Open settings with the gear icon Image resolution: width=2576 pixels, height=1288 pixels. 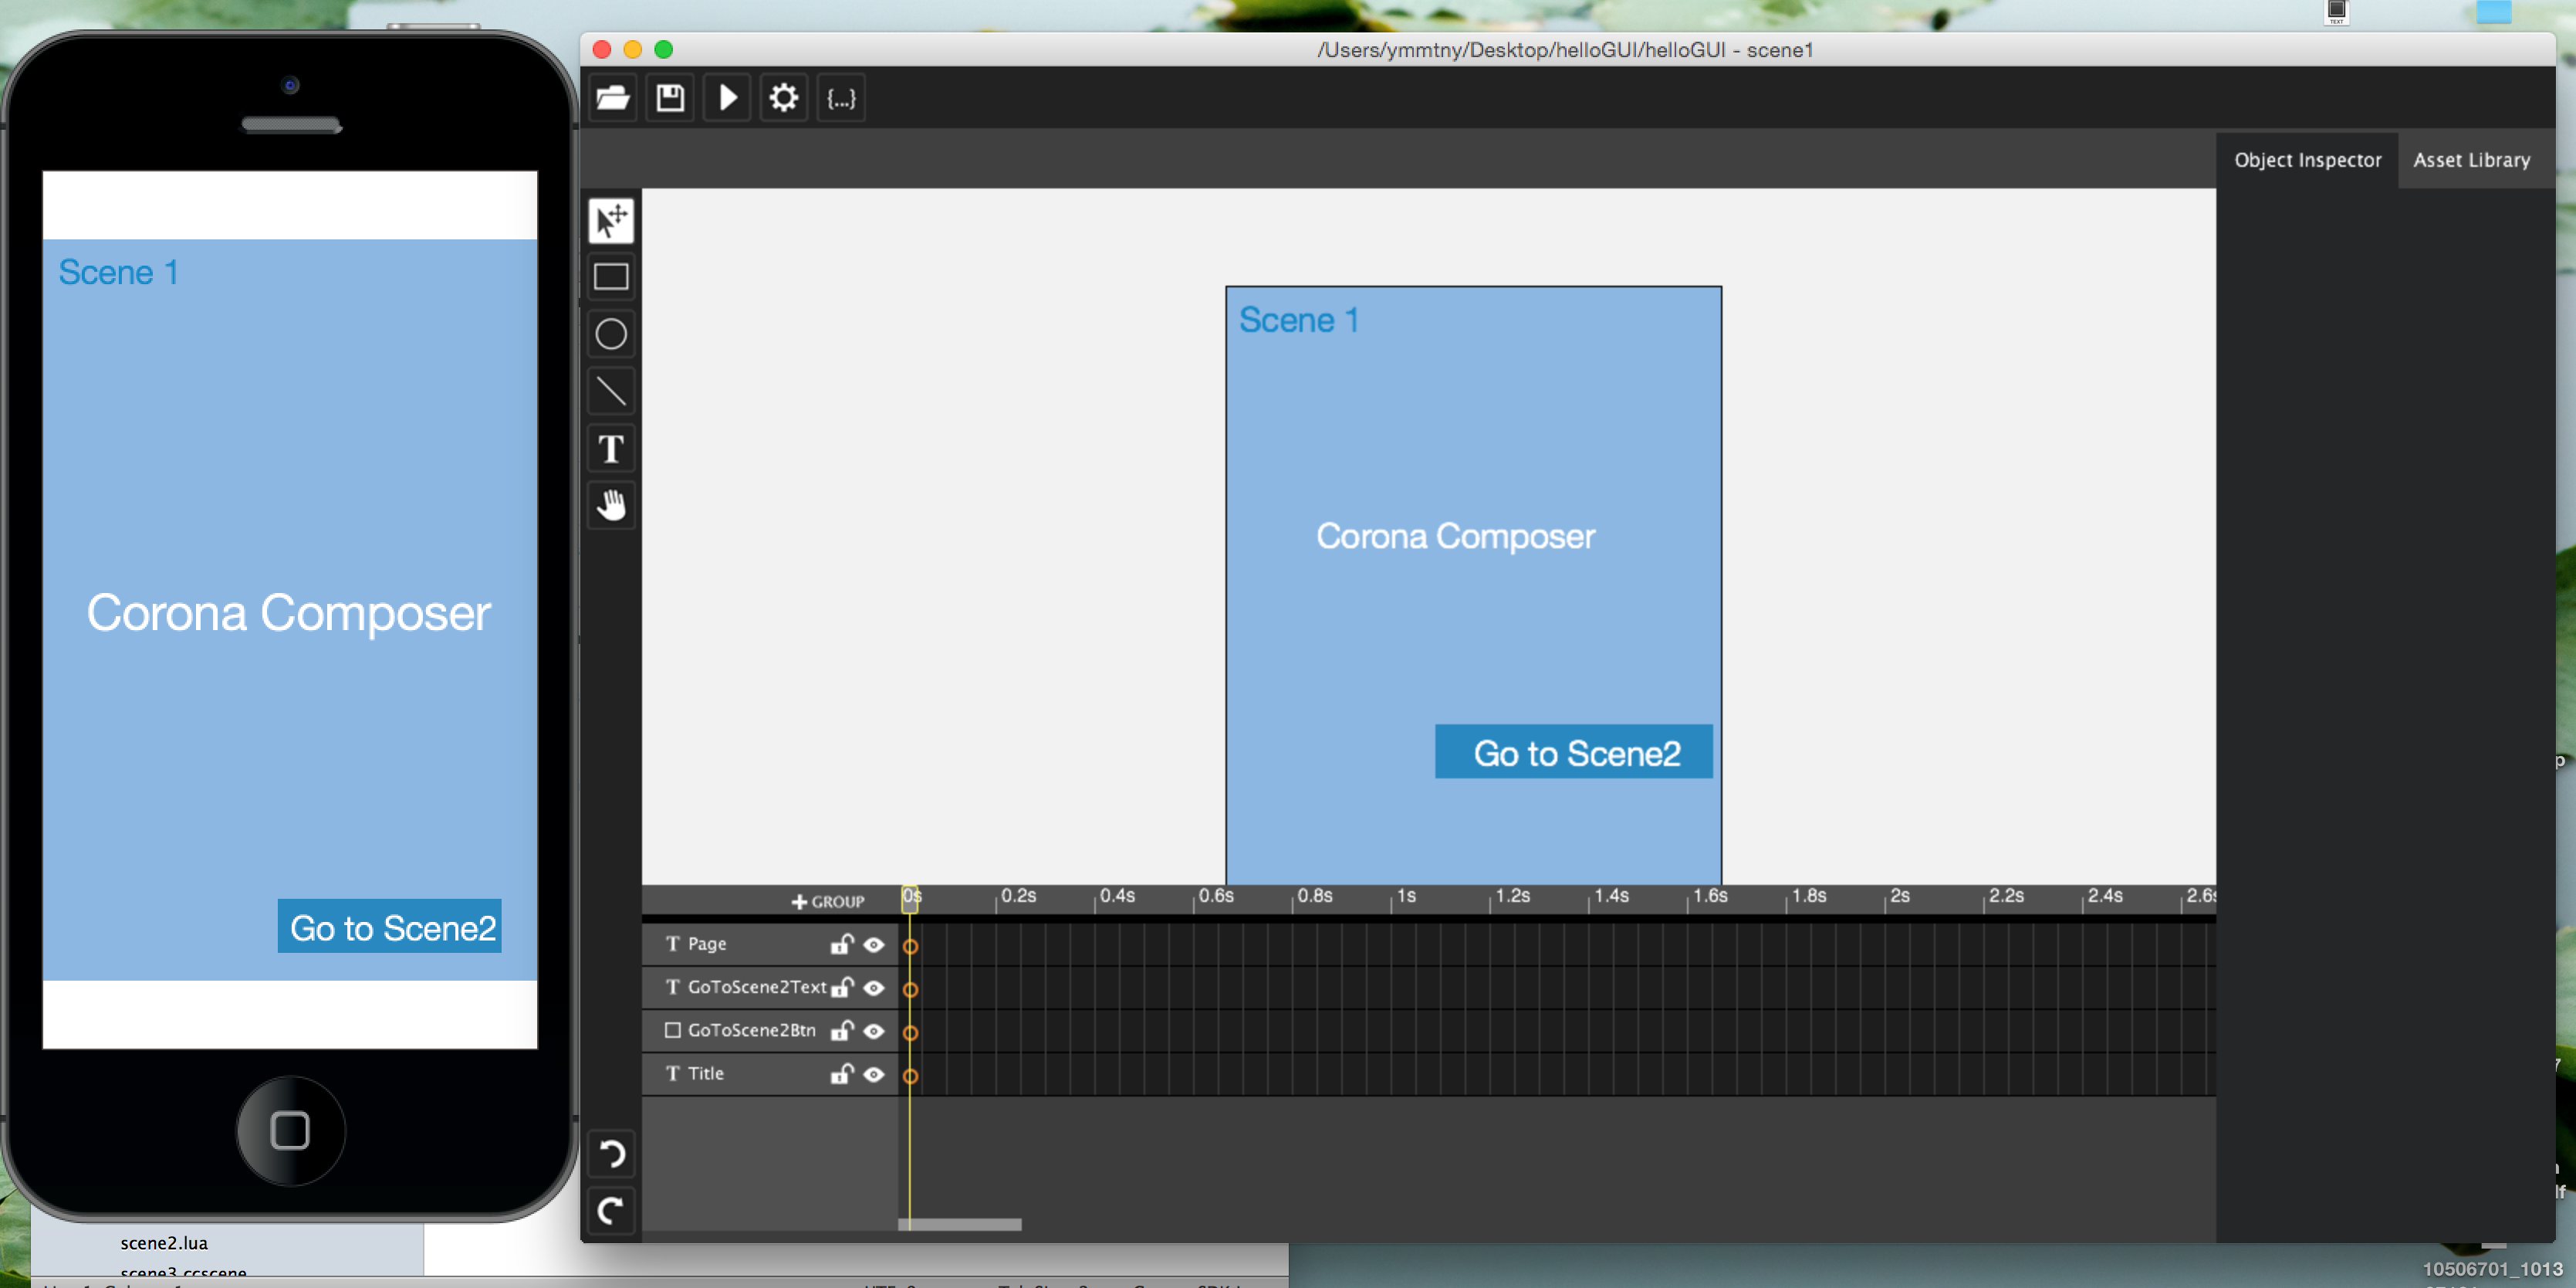coord(784,98)
